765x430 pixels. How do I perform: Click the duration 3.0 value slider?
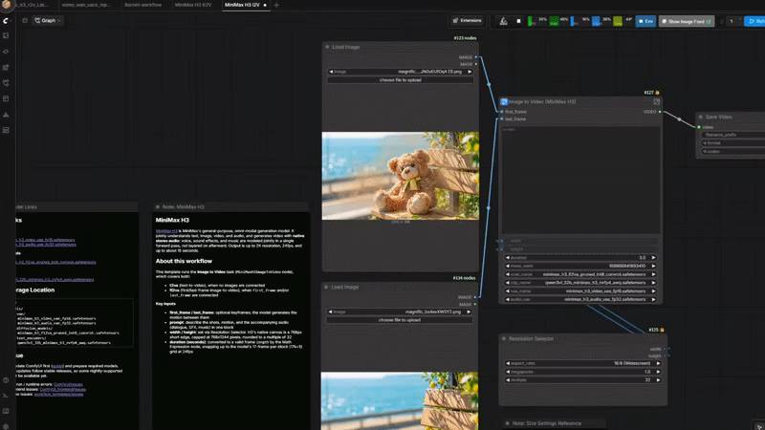pyautogui.click(x=580, y=258)
